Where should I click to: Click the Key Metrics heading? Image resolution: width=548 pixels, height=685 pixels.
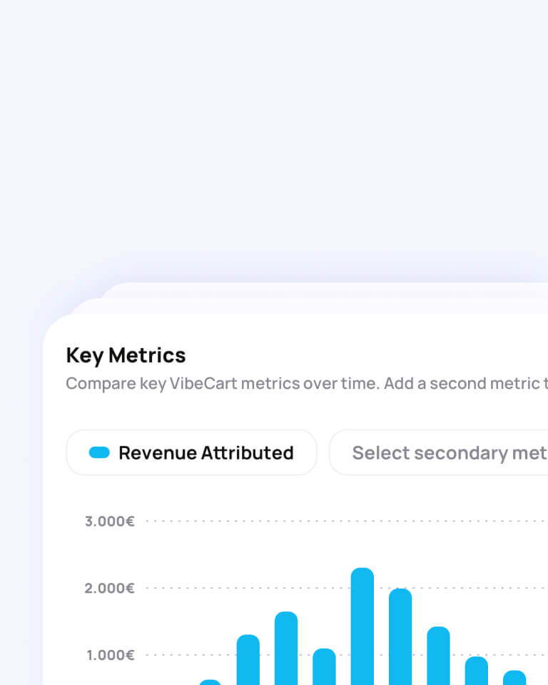pos(126,355)
